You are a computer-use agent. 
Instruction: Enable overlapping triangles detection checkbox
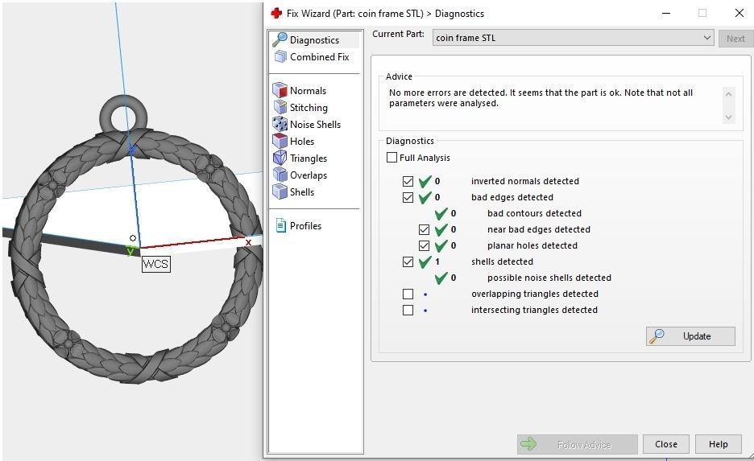(x=408, y=294)
